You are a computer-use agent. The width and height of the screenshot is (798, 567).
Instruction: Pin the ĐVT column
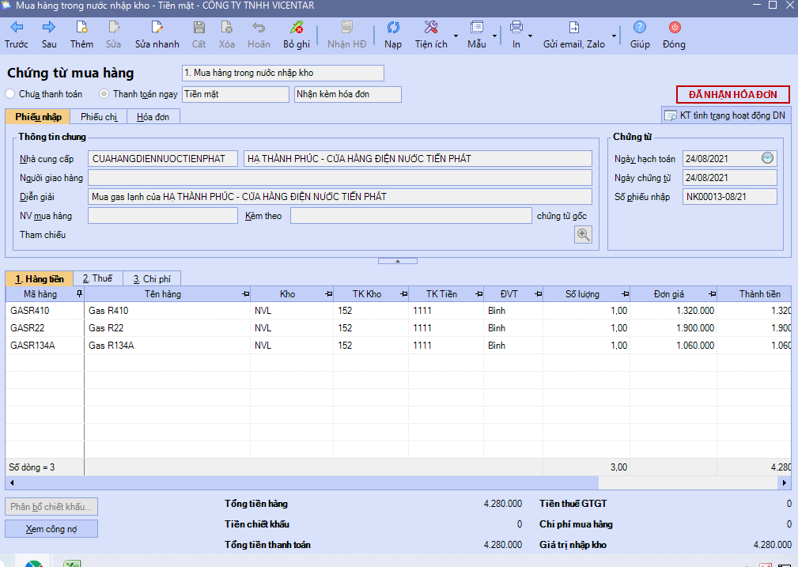pyautogui.click(x=539, y=293)
